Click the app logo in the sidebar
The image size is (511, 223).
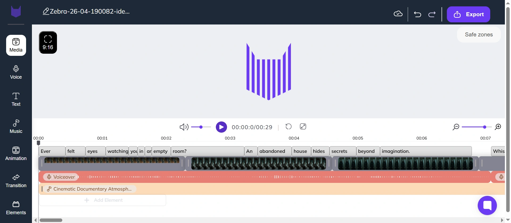(16, 12)
